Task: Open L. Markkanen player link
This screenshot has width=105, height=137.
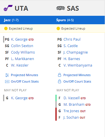Action: pos(23,59)
